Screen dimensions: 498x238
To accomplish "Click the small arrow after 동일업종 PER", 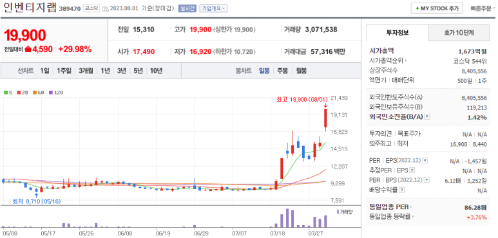I will click(410, 208).
